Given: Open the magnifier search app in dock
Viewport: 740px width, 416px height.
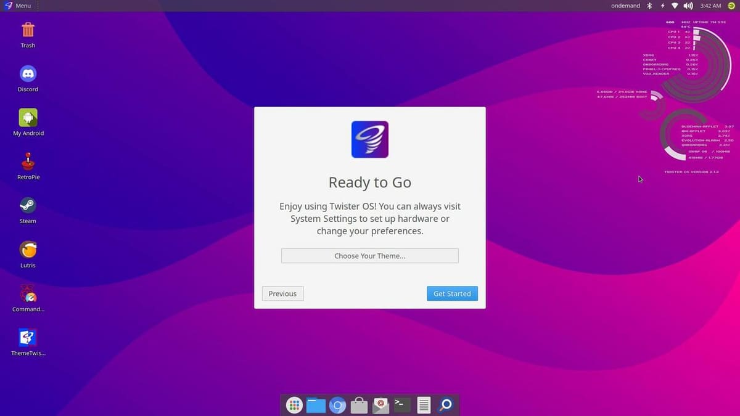Looking at the screenshot, I should tap(445, 405).
